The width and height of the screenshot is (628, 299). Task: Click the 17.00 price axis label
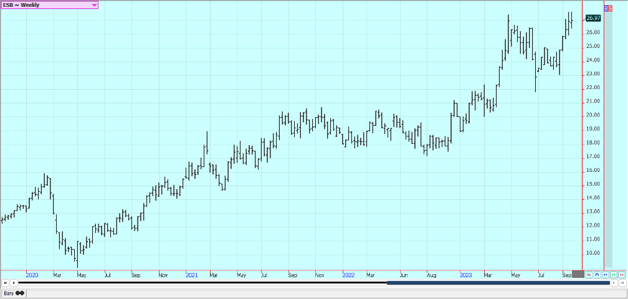[x=594, y=156]
